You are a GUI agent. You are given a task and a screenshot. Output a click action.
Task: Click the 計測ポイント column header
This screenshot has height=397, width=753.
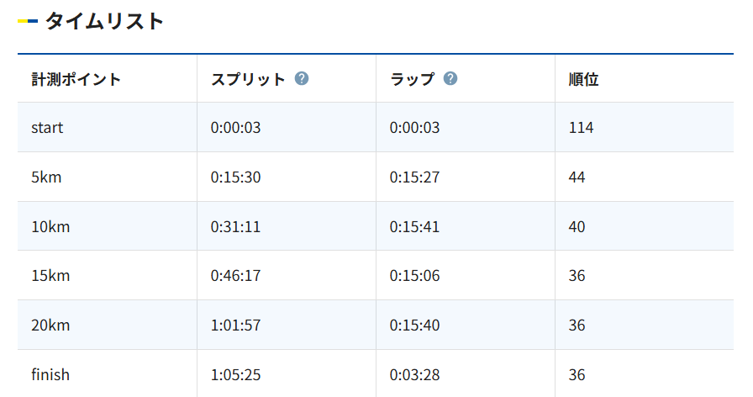pyautogui.click(x=76, y=79)
